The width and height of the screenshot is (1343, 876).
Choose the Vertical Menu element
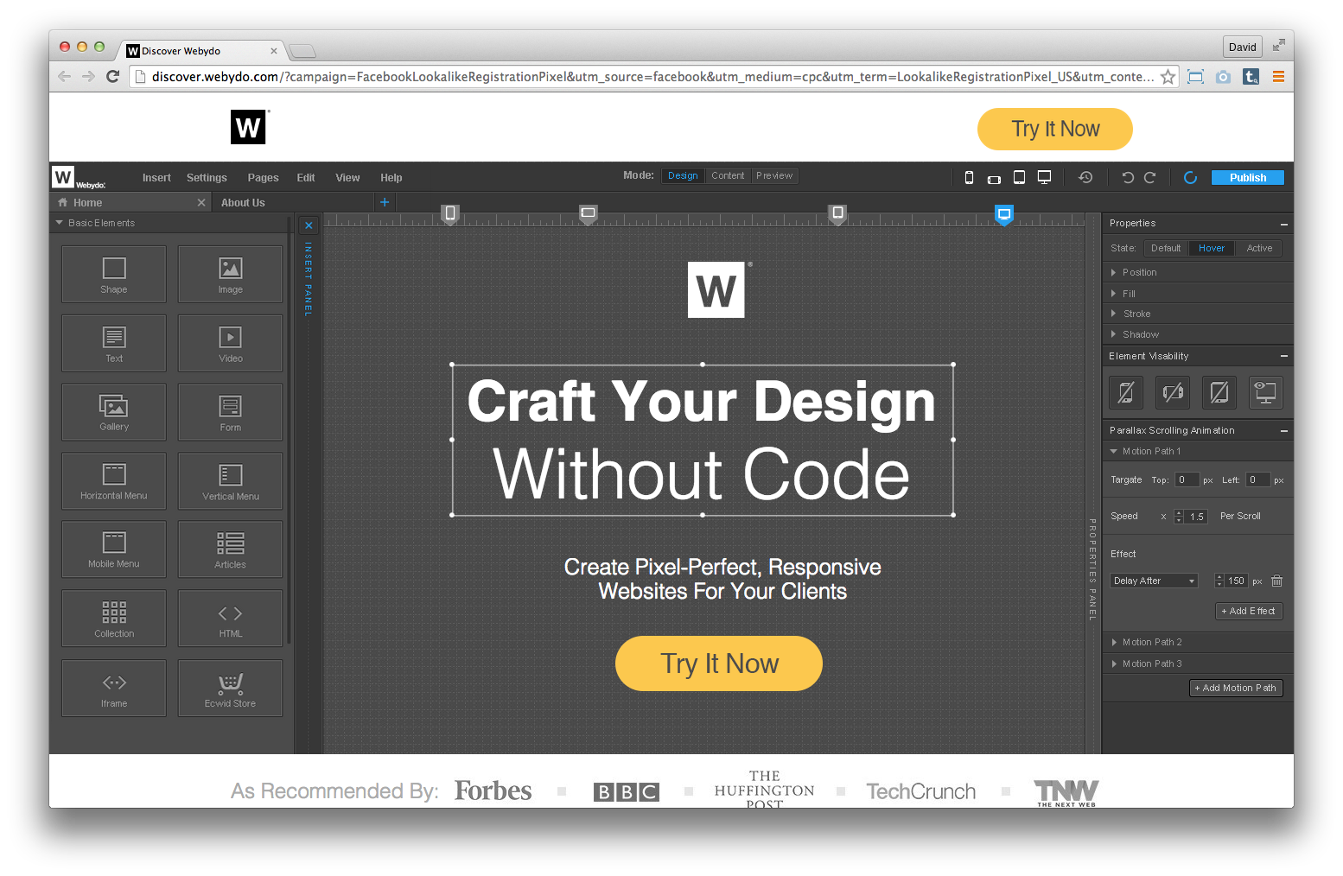(x=230, y=481)
